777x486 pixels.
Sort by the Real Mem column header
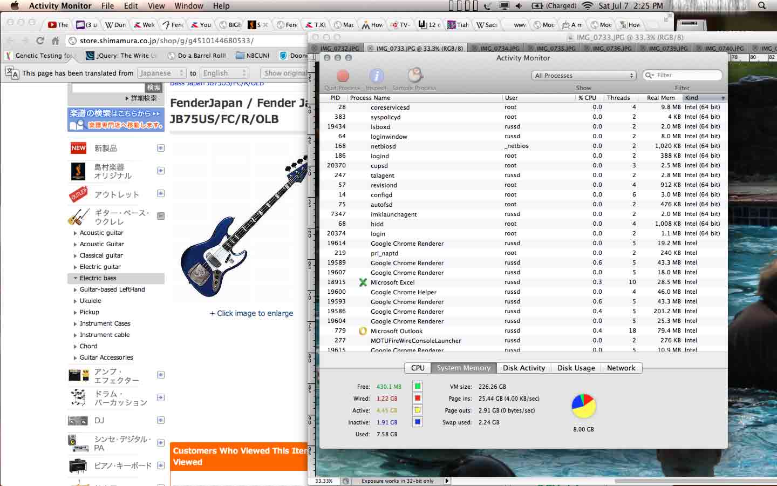coord(661,98)
